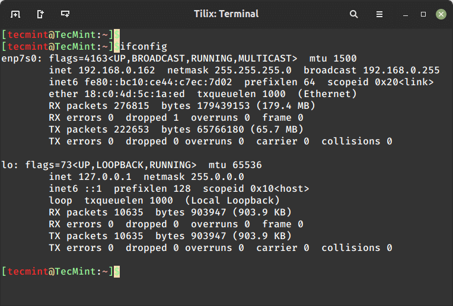Click netmask value 255.255.255.0

[253, 70]
